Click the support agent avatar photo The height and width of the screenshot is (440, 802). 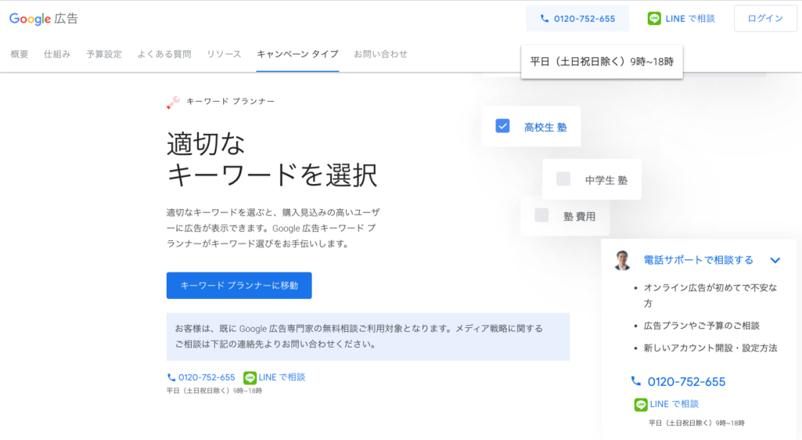point(622,260)
